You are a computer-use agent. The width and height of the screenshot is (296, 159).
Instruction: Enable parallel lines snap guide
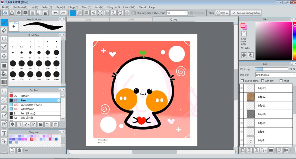80,13
